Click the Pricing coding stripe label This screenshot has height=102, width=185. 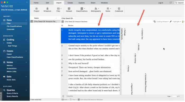128,68
